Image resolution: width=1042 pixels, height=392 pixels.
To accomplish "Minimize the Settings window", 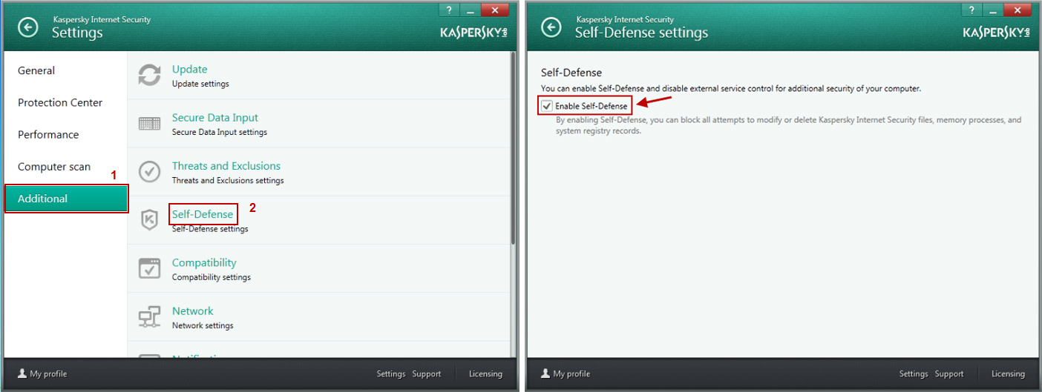I will pyautogui.click(x=470, y=10).
